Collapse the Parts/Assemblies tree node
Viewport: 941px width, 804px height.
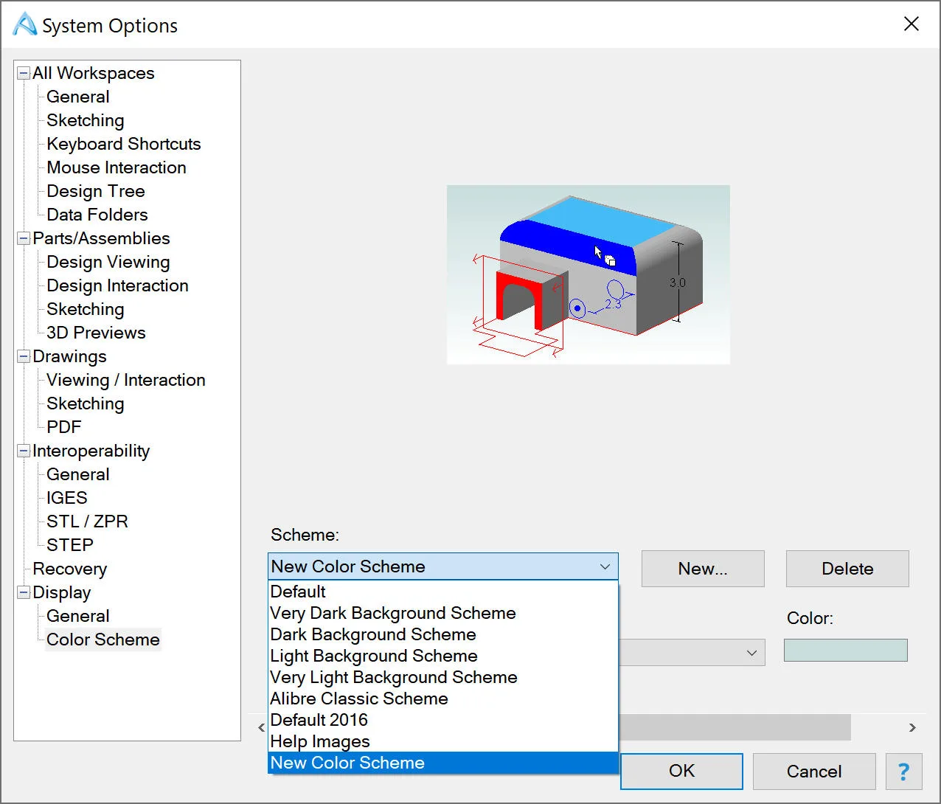[24, 238]
